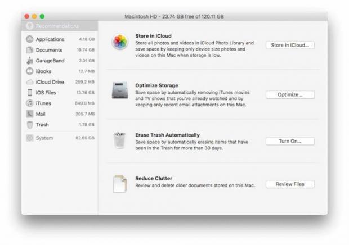349x245 pixels.
Task: Turn on Erase Trash Automatically
Action: 289,141
